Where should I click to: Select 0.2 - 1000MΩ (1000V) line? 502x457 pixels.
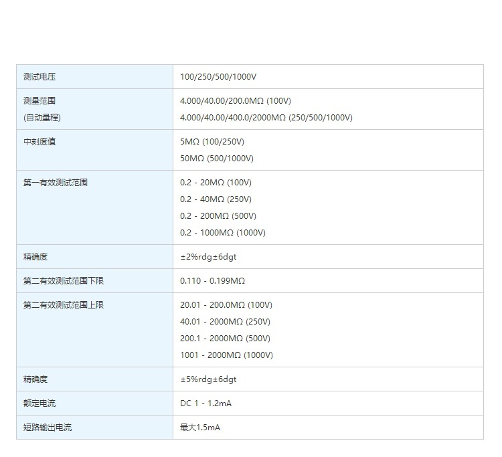point(223,232)
